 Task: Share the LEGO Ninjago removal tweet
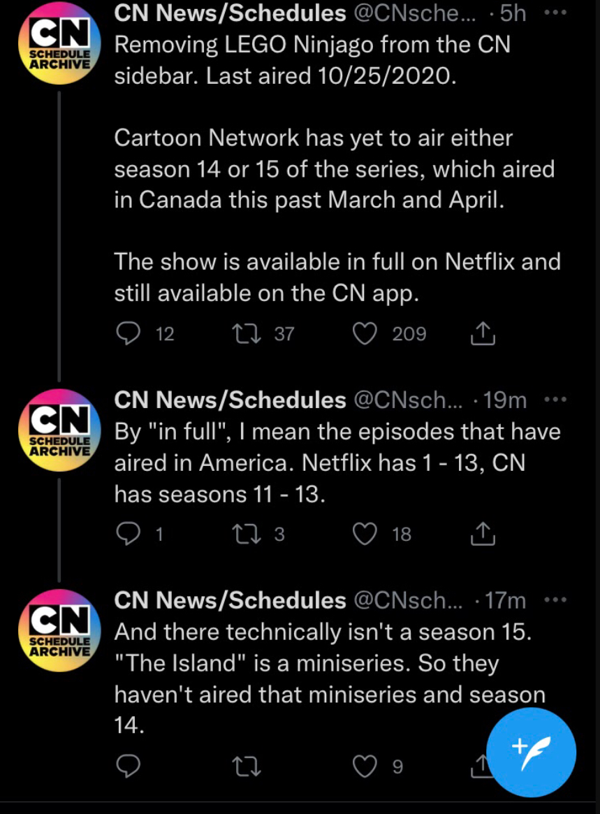point(483,335)
